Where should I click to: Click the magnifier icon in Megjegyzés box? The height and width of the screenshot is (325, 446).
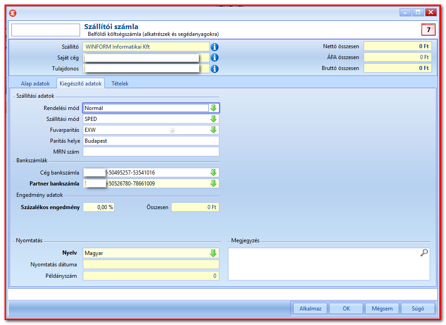tap(424, 253)
